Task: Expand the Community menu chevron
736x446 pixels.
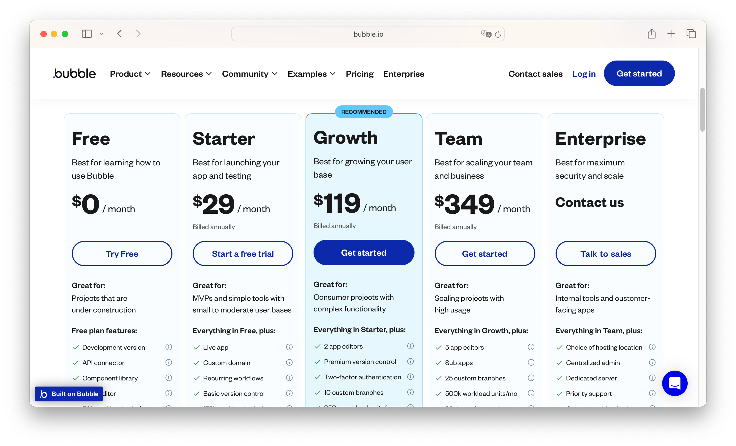Action: click(x=275, y=74)
